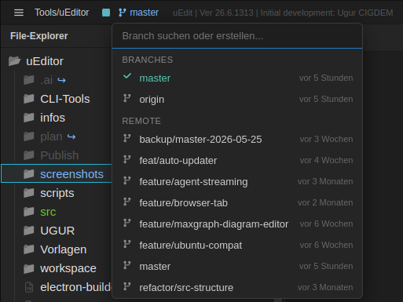Click the branch icon beside backup/master-2026-05-25
Screen dimensions: 403x302
click(x=127, y=138)
